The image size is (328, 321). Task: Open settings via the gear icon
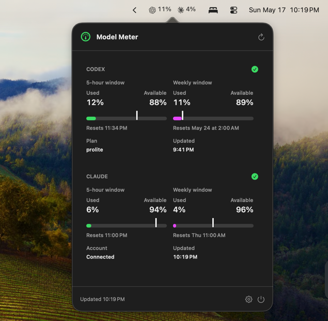tap(248, 299)
